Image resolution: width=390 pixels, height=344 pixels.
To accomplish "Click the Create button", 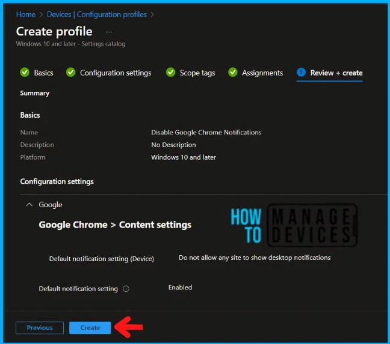I will [x=90, y=328].
